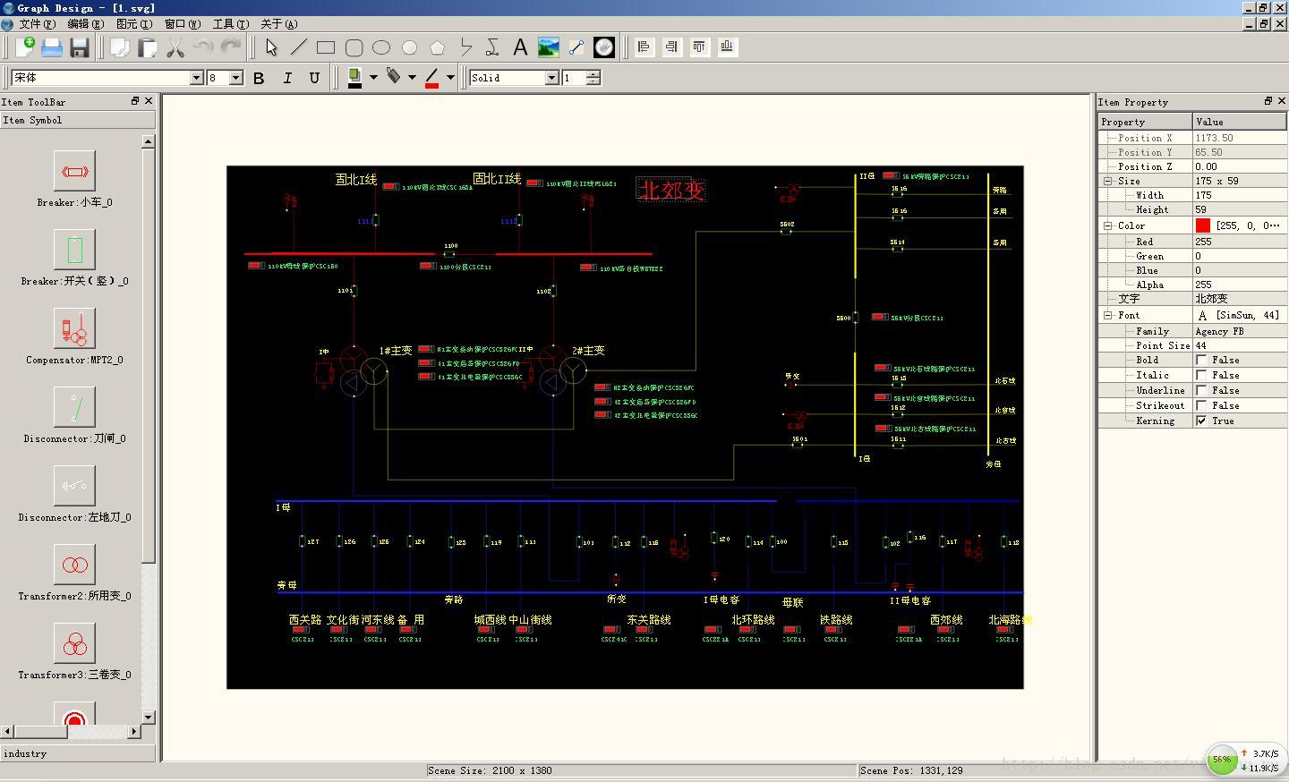Enable the Underline checkbox in Item Property

click(1201, 390)
